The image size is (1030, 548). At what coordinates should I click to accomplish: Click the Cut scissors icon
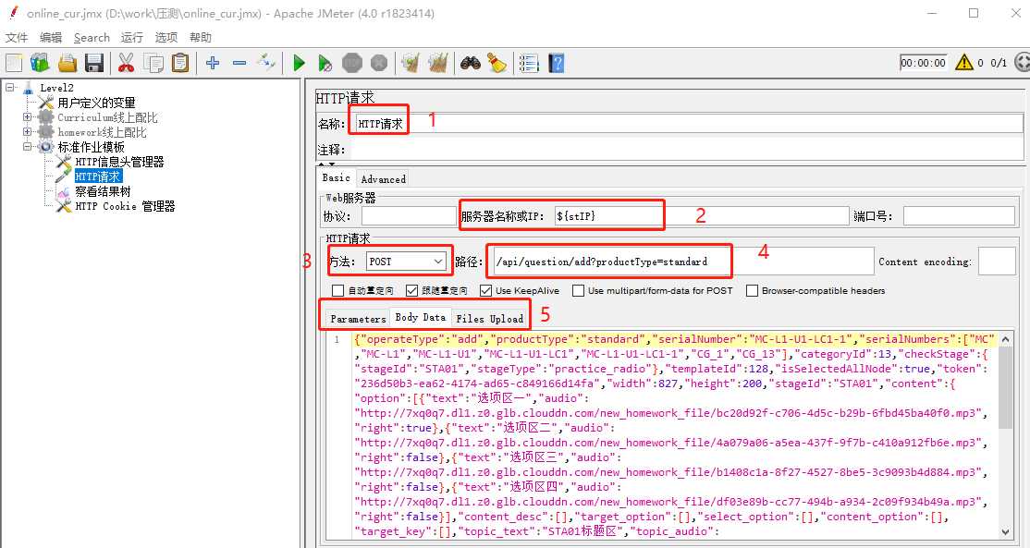(126, 63)
